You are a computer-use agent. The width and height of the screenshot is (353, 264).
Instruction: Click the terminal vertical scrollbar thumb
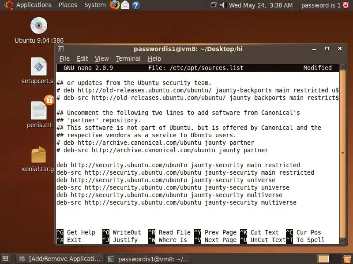[342, 154]
